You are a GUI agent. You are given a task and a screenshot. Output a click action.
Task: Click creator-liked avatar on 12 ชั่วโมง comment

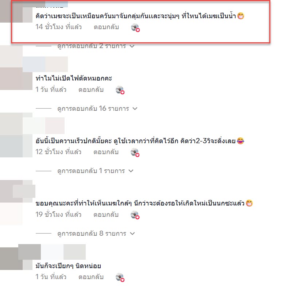[x=135, y=152]
